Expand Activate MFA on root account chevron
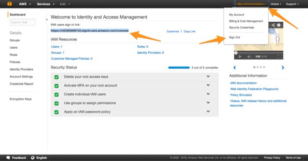 (x=208, y=85)
